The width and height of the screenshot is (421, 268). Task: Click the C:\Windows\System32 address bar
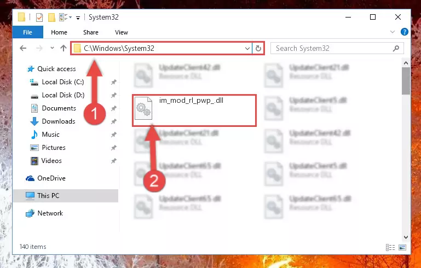click(x=161, y=48)
